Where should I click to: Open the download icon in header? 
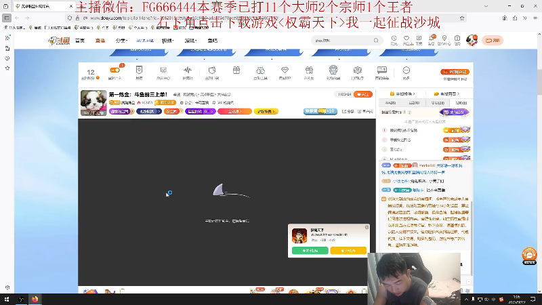tap(419, 40)
